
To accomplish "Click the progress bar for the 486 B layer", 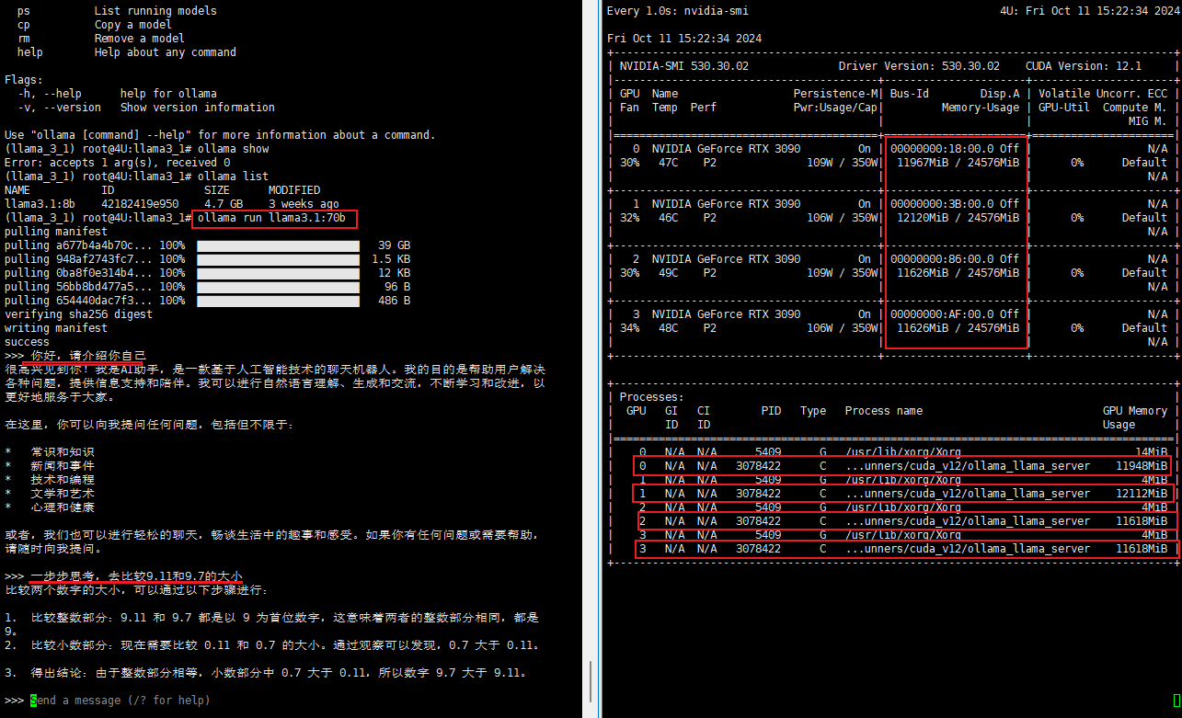I will tap(278, 301).
